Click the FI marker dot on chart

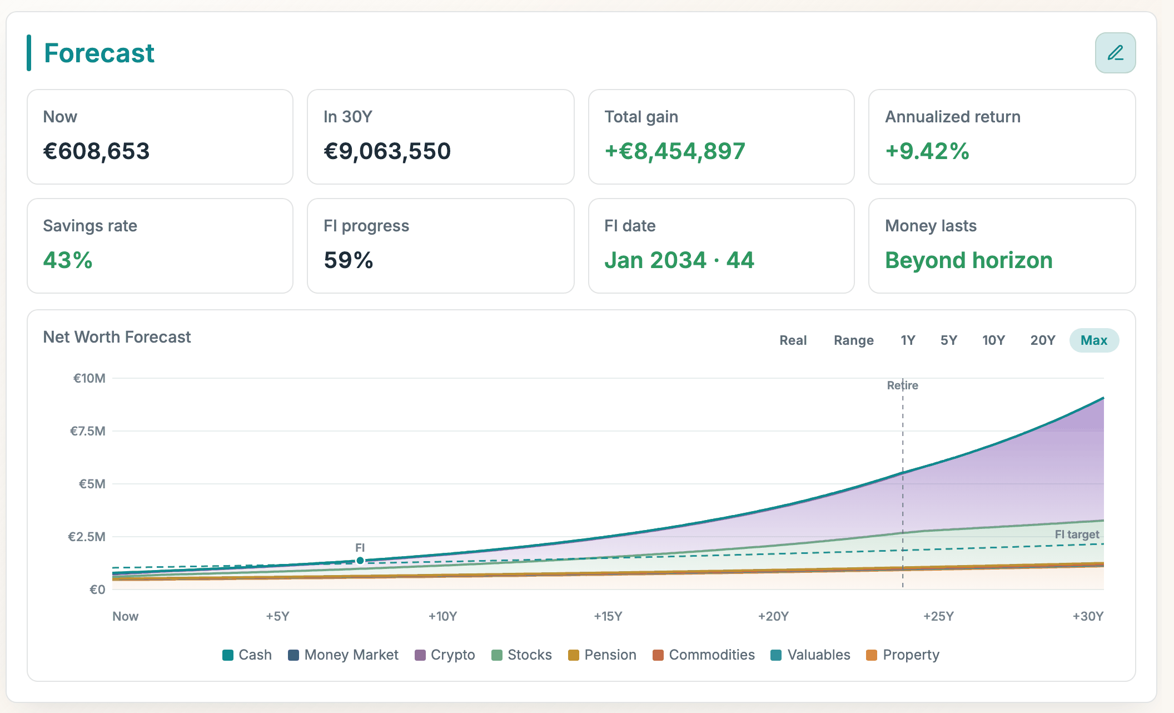[x=360, y=561]
